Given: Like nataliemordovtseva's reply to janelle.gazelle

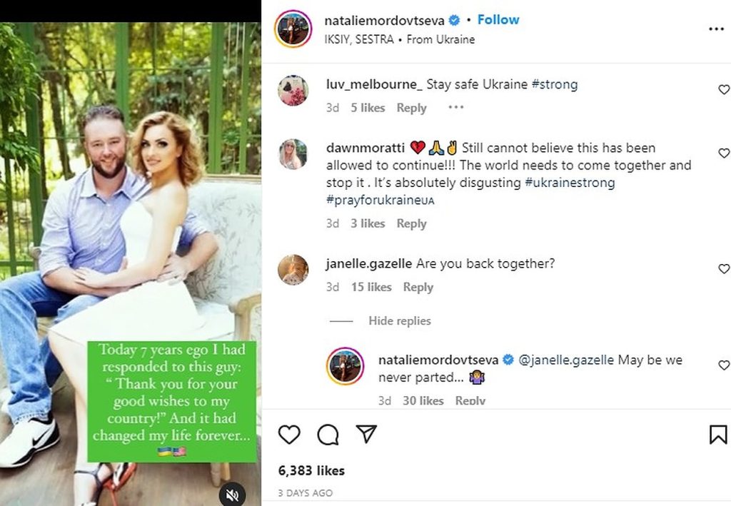Looking at the screenshot, I should 723,365.
